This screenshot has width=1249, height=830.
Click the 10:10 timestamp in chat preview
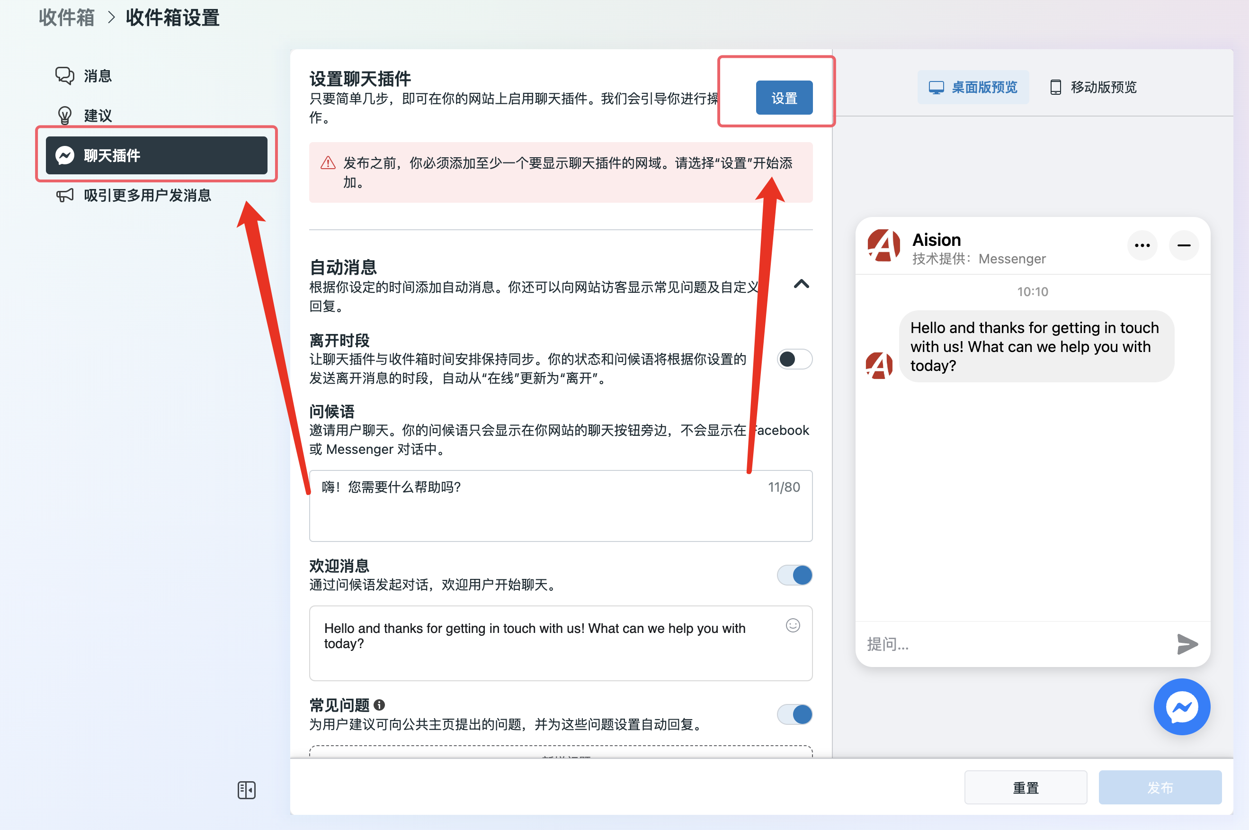[x=1033, y=292]
